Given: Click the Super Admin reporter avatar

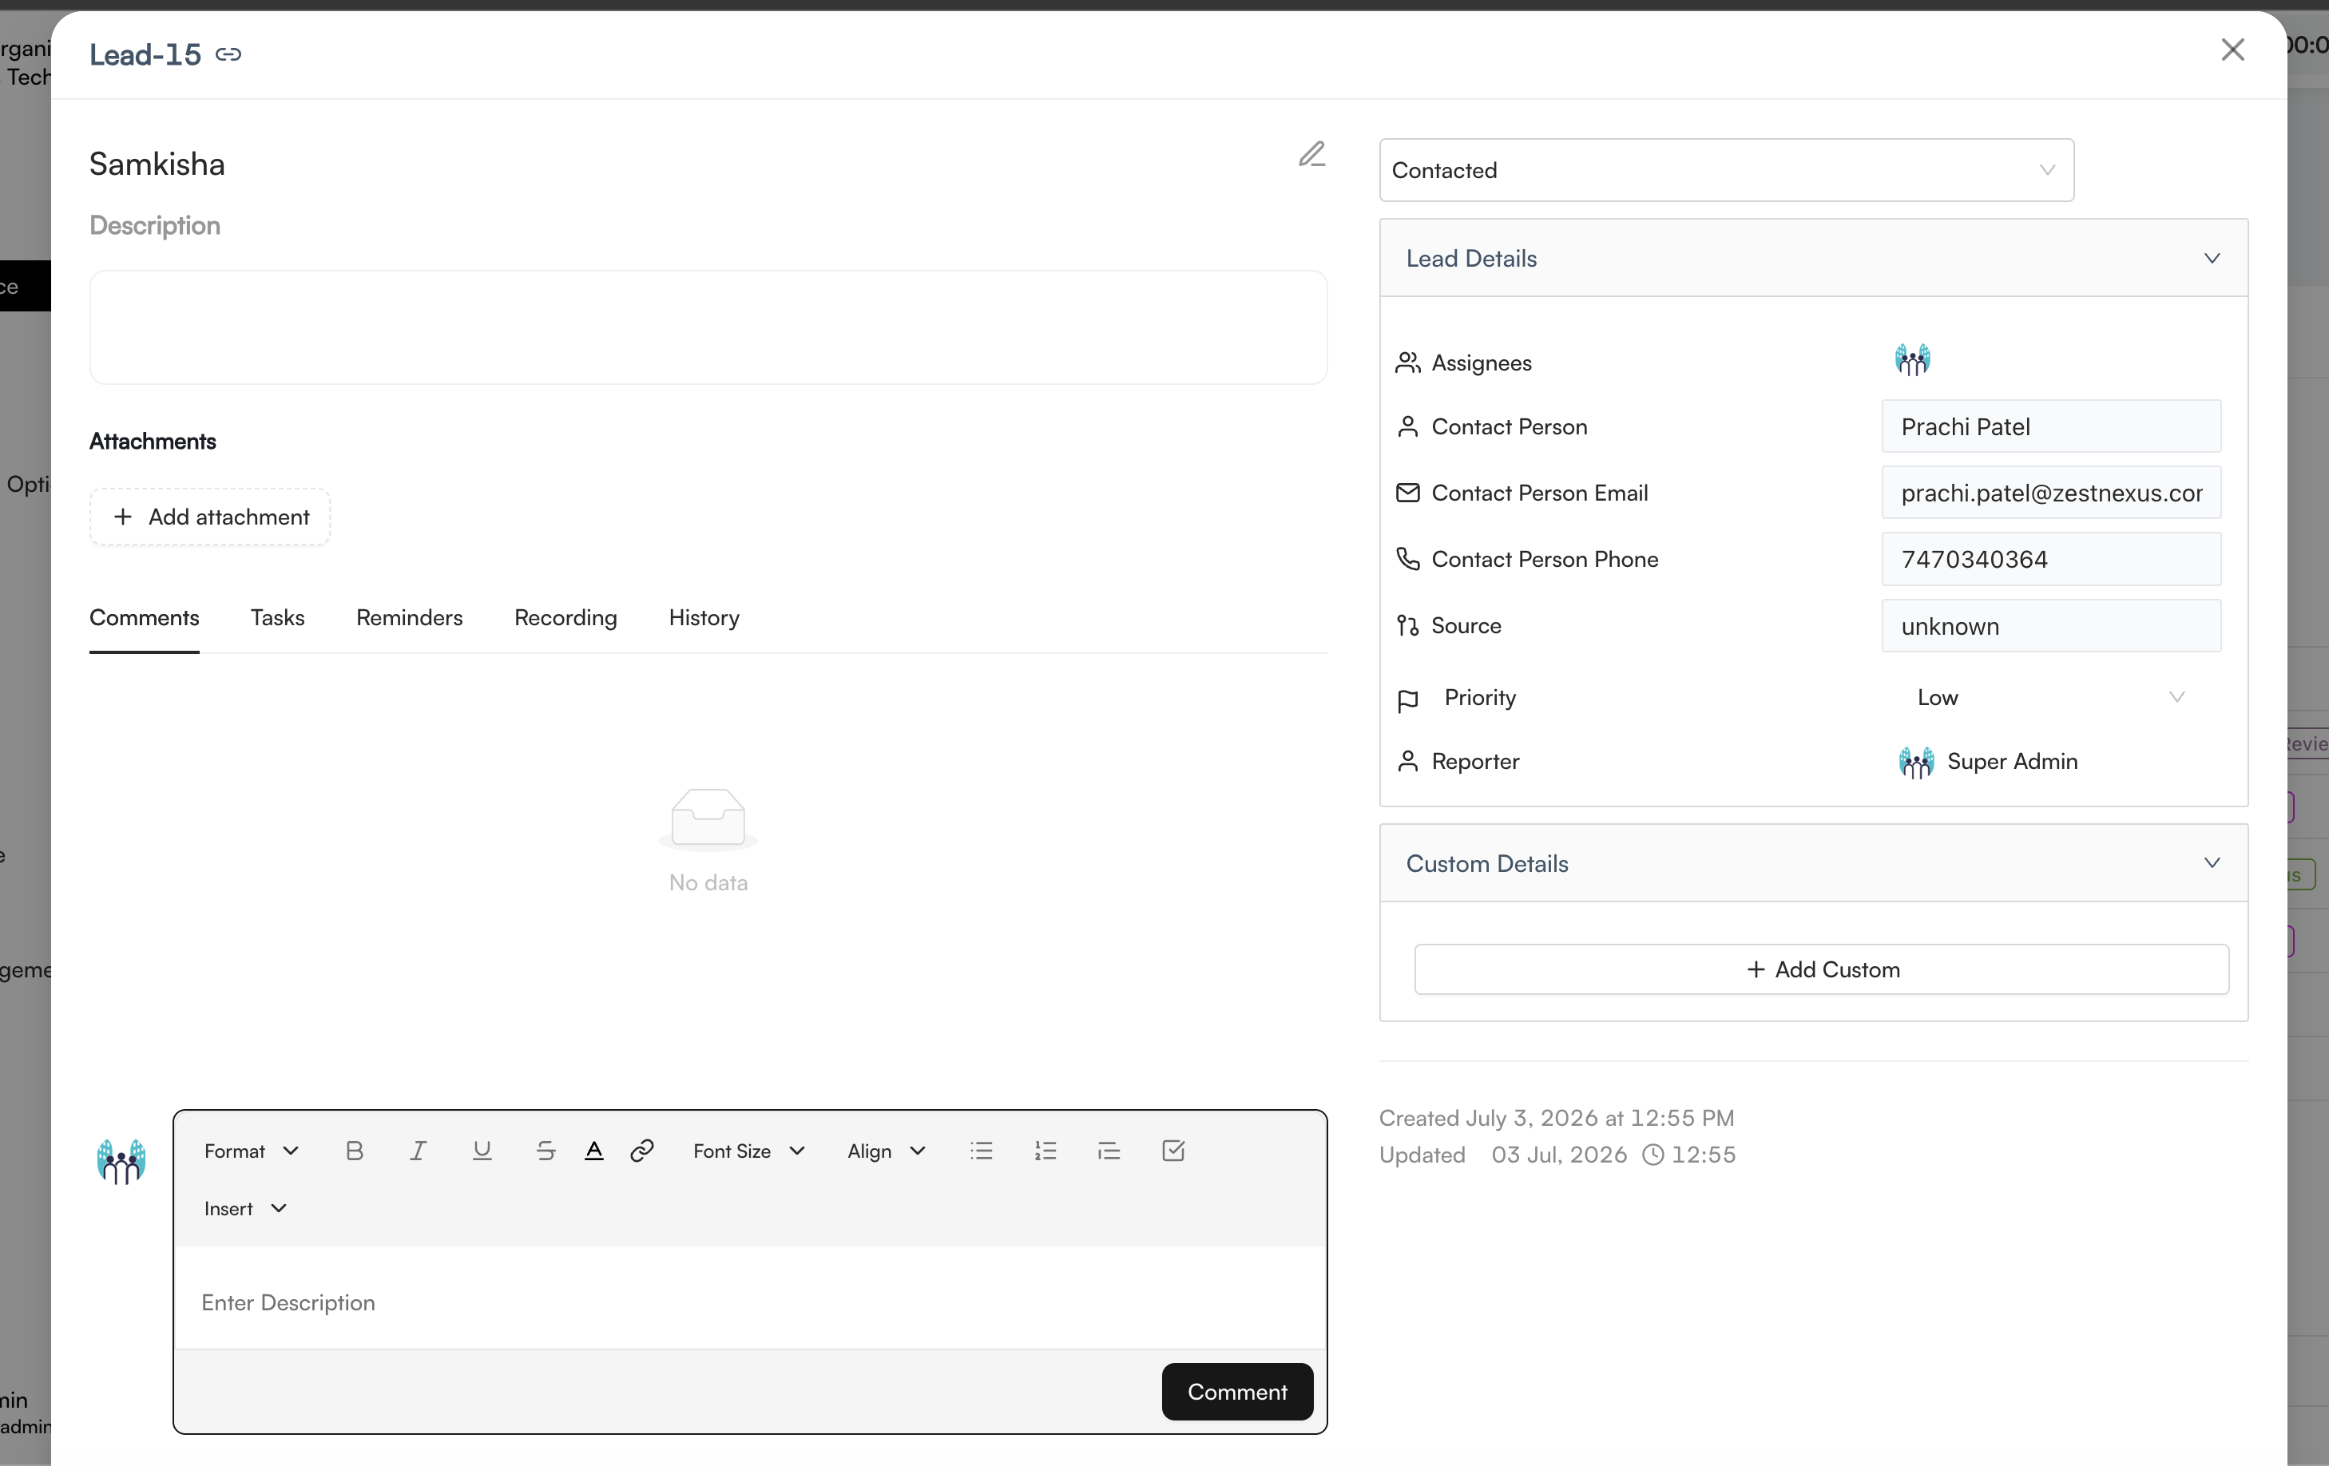Looking at the screenshot, I should (x=1916, y=762).
